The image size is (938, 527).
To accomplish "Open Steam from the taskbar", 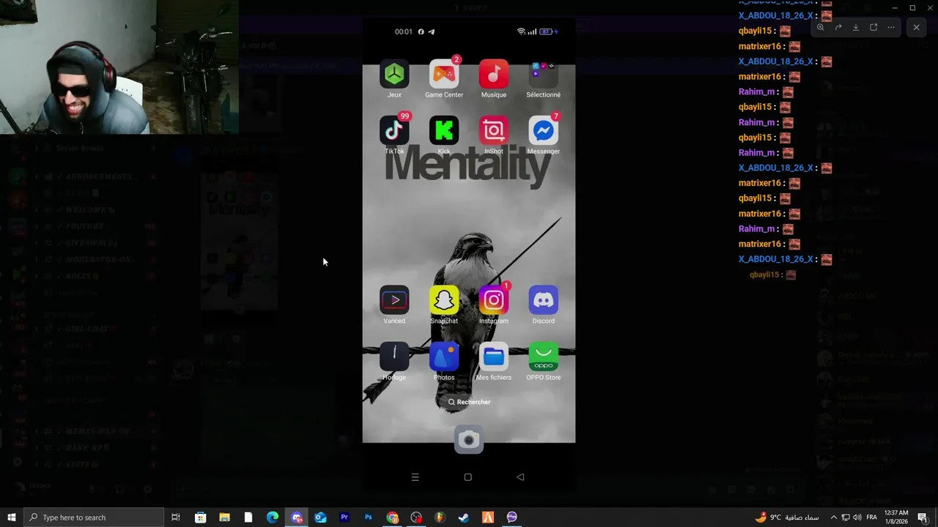I will click(464, 517).
